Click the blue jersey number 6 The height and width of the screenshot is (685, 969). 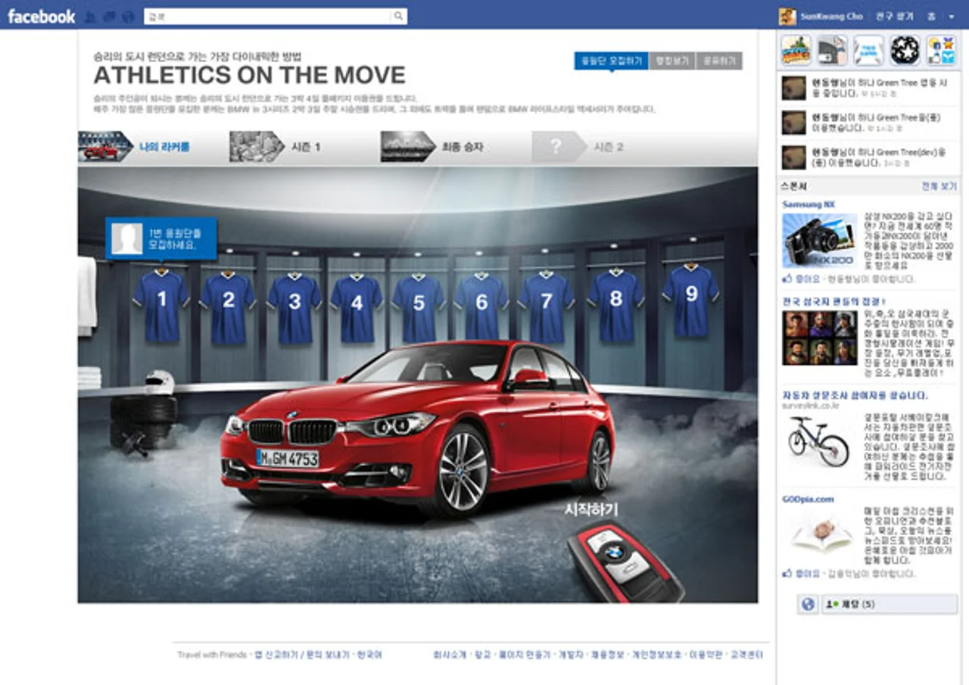[x=481, y=307]
